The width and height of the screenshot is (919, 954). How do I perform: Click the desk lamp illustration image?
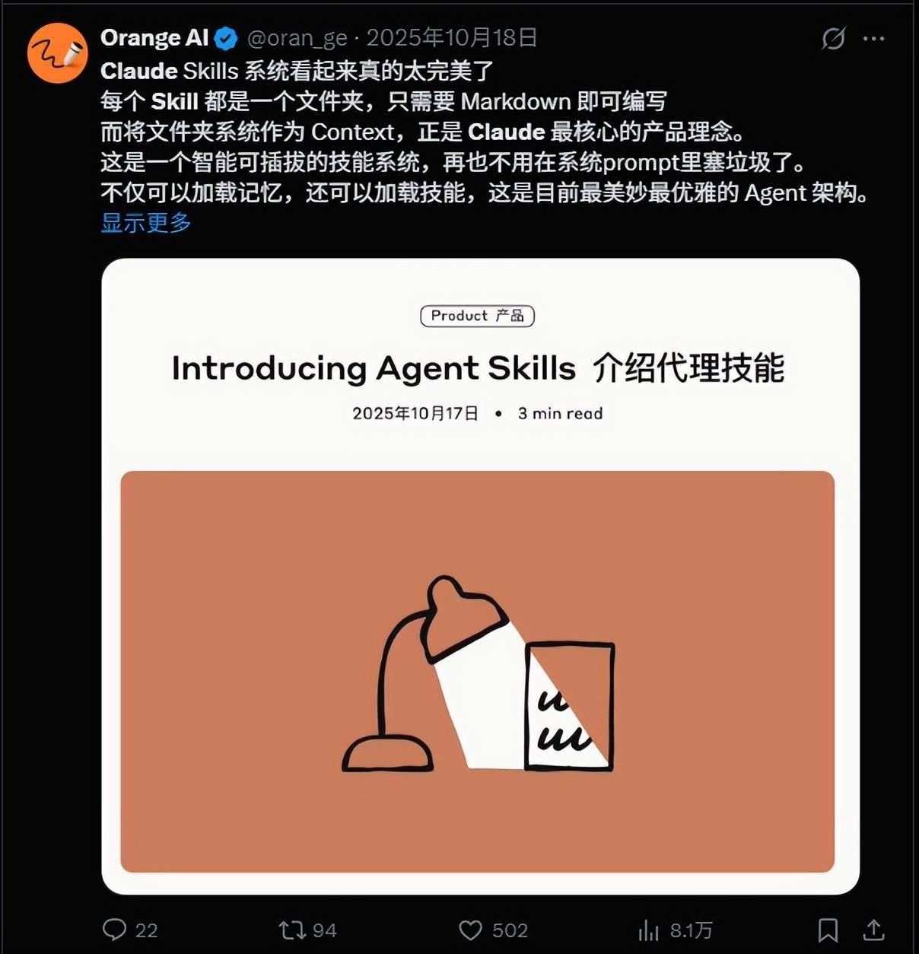(x=478, y=672)
